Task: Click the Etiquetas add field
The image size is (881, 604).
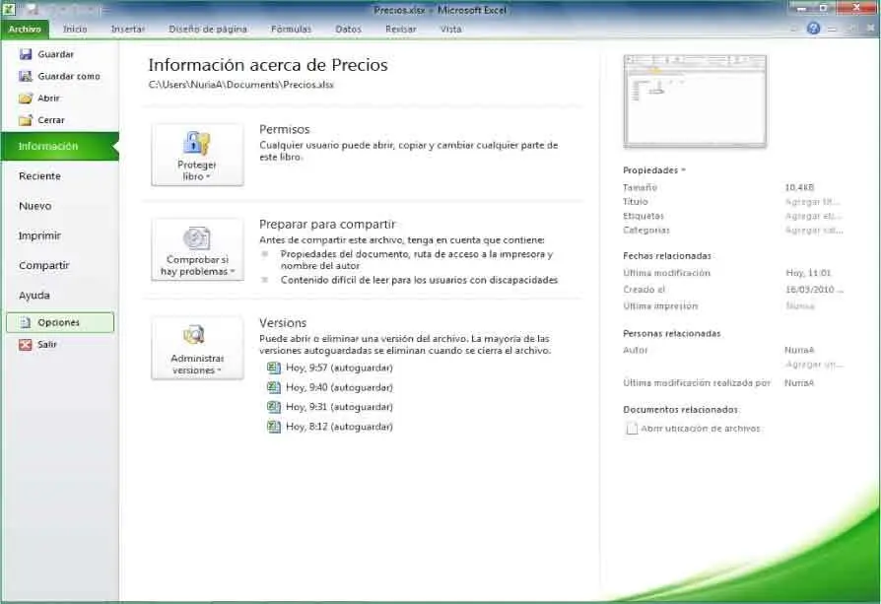Action: pyautogui.click(x=812, y=216)
